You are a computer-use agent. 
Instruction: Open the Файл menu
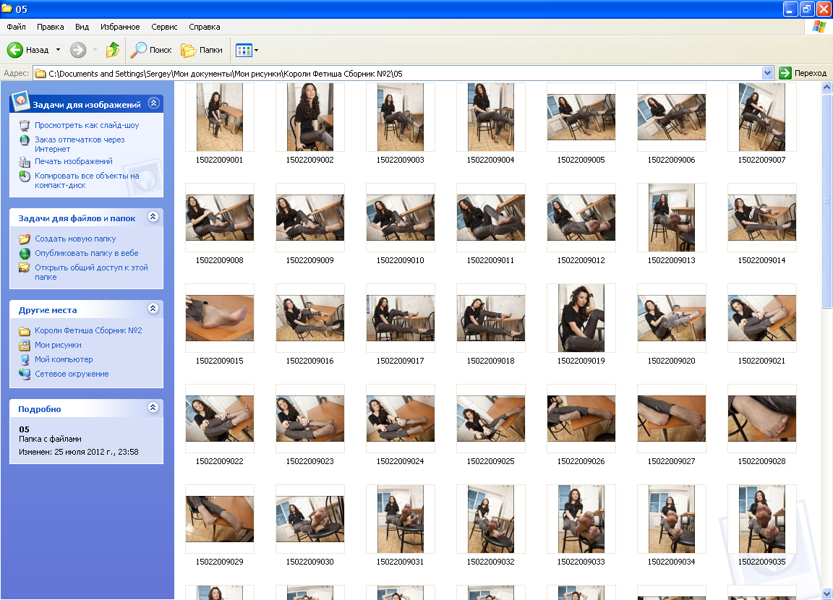pyautogui.click(x=17, y=27)
